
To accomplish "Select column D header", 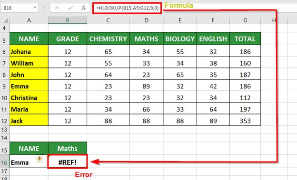I will [x=146, y=20].
